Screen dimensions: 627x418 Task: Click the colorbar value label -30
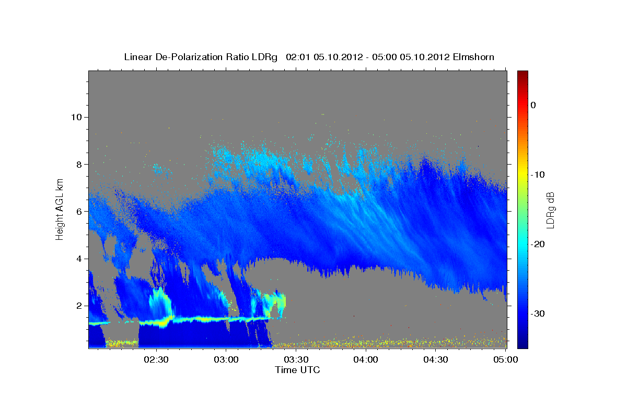tap(538, 313)
